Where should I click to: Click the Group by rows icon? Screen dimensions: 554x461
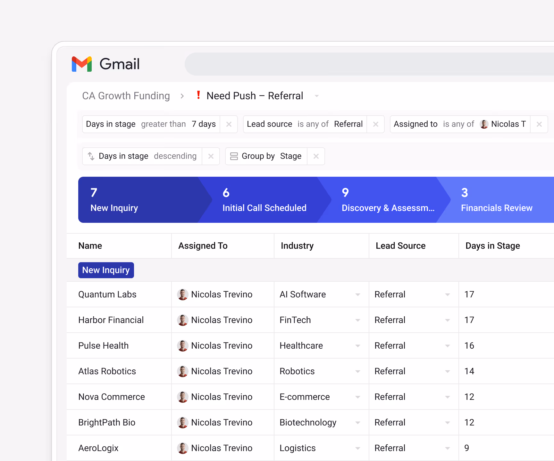(234, 156)
